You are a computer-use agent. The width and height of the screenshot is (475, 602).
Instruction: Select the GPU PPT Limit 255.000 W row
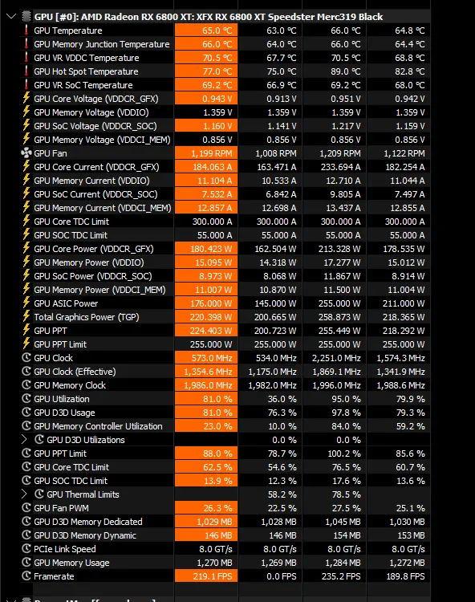[225, 344]
